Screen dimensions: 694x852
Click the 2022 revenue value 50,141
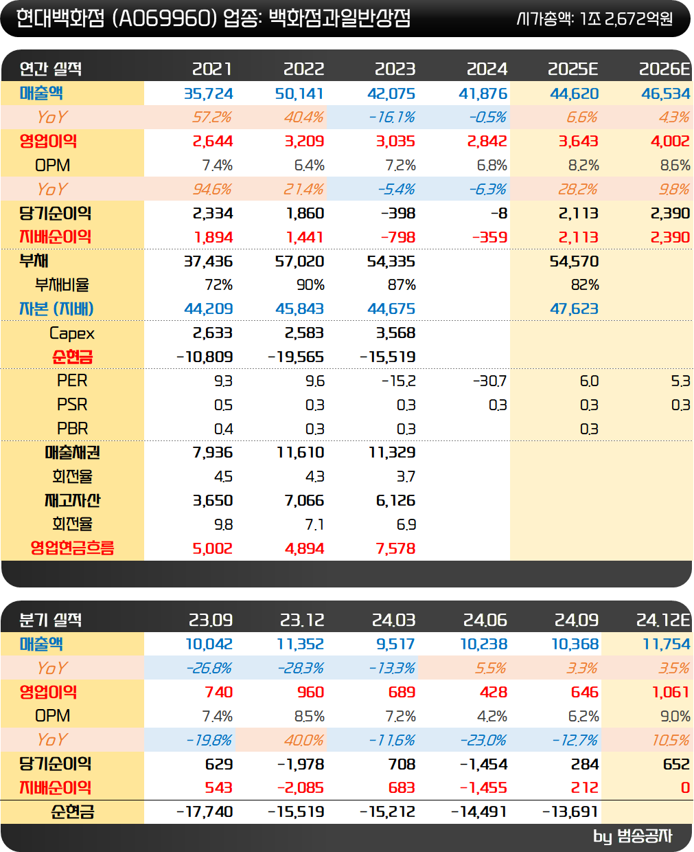299,93
